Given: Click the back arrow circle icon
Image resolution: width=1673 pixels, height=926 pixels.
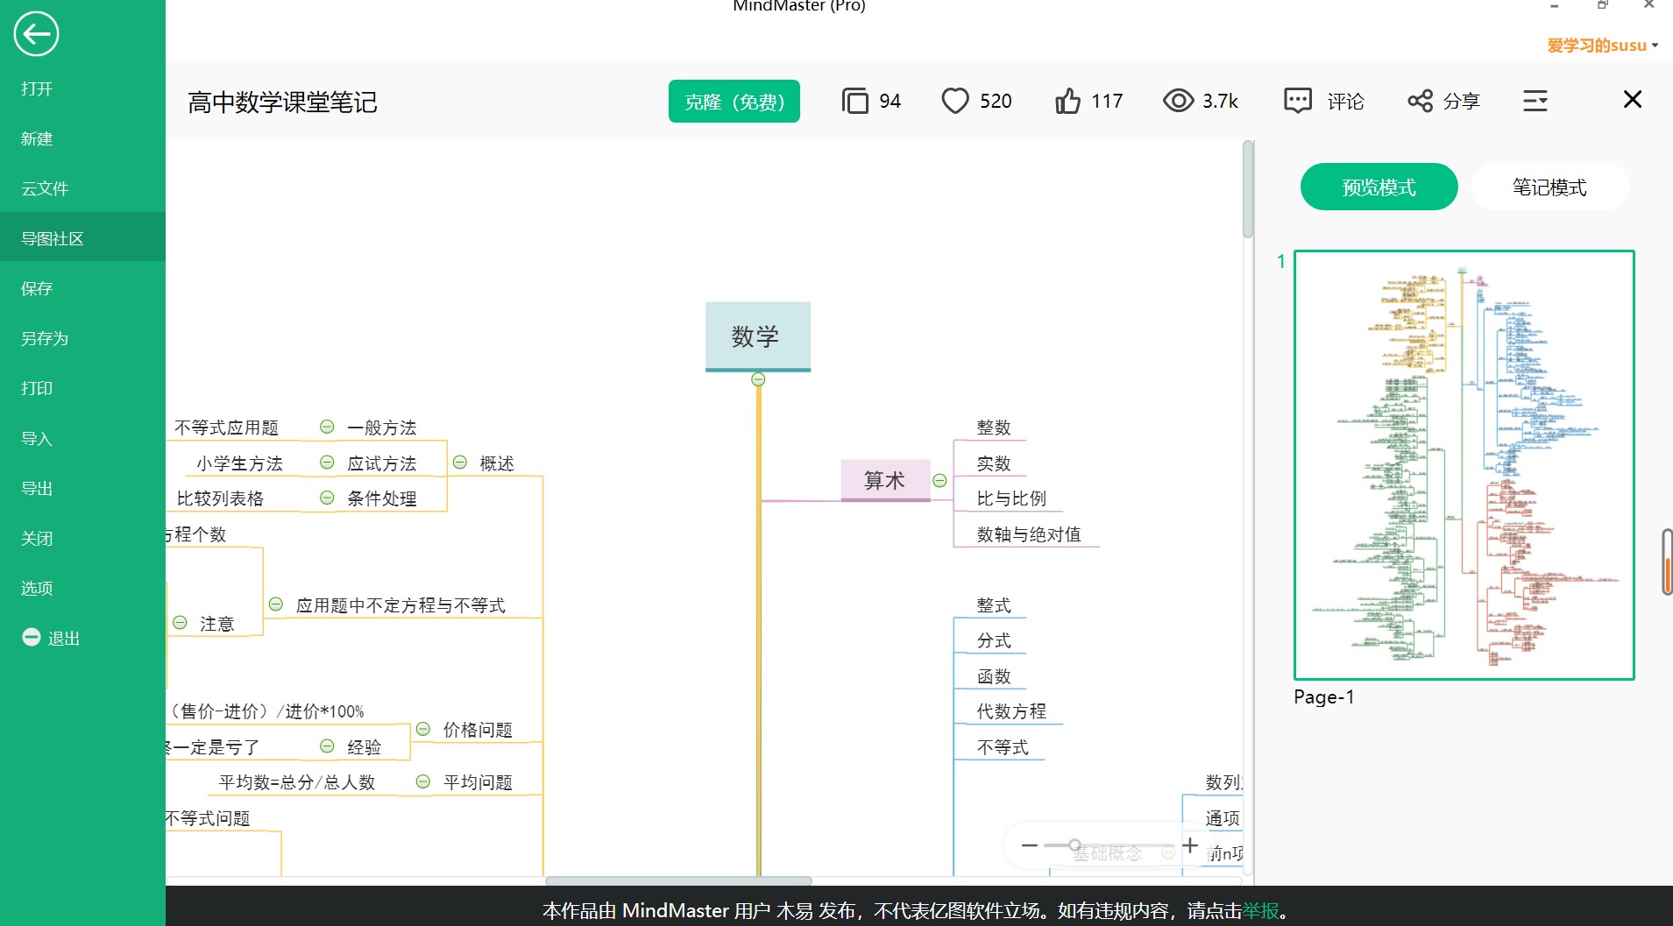Looking at the screenshot, I should point(36,35).
